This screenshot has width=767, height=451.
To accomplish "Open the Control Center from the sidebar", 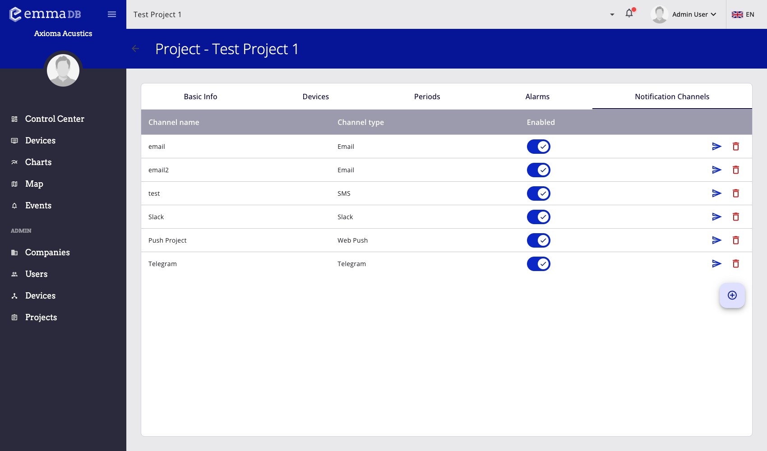I will click(54, 119).
